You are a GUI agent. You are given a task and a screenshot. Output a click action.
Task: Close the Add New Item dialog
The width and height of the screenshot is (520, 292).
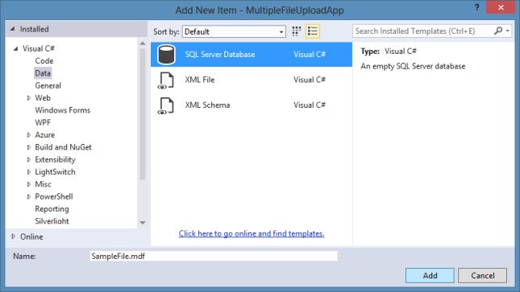(501, 7)
